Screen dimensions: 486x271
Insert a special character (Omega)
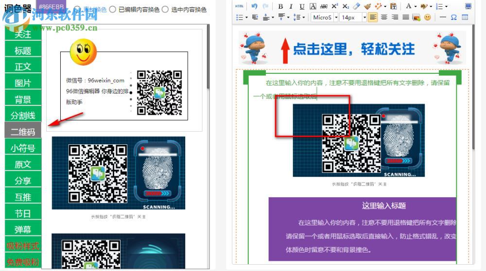(x=454, y=17)
